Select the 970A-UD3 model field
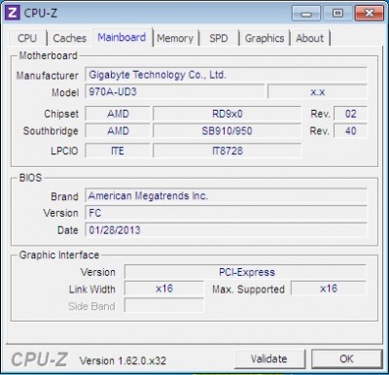Image resolution: width=389 pixels, height=375 pixels. tap(175, 91)
